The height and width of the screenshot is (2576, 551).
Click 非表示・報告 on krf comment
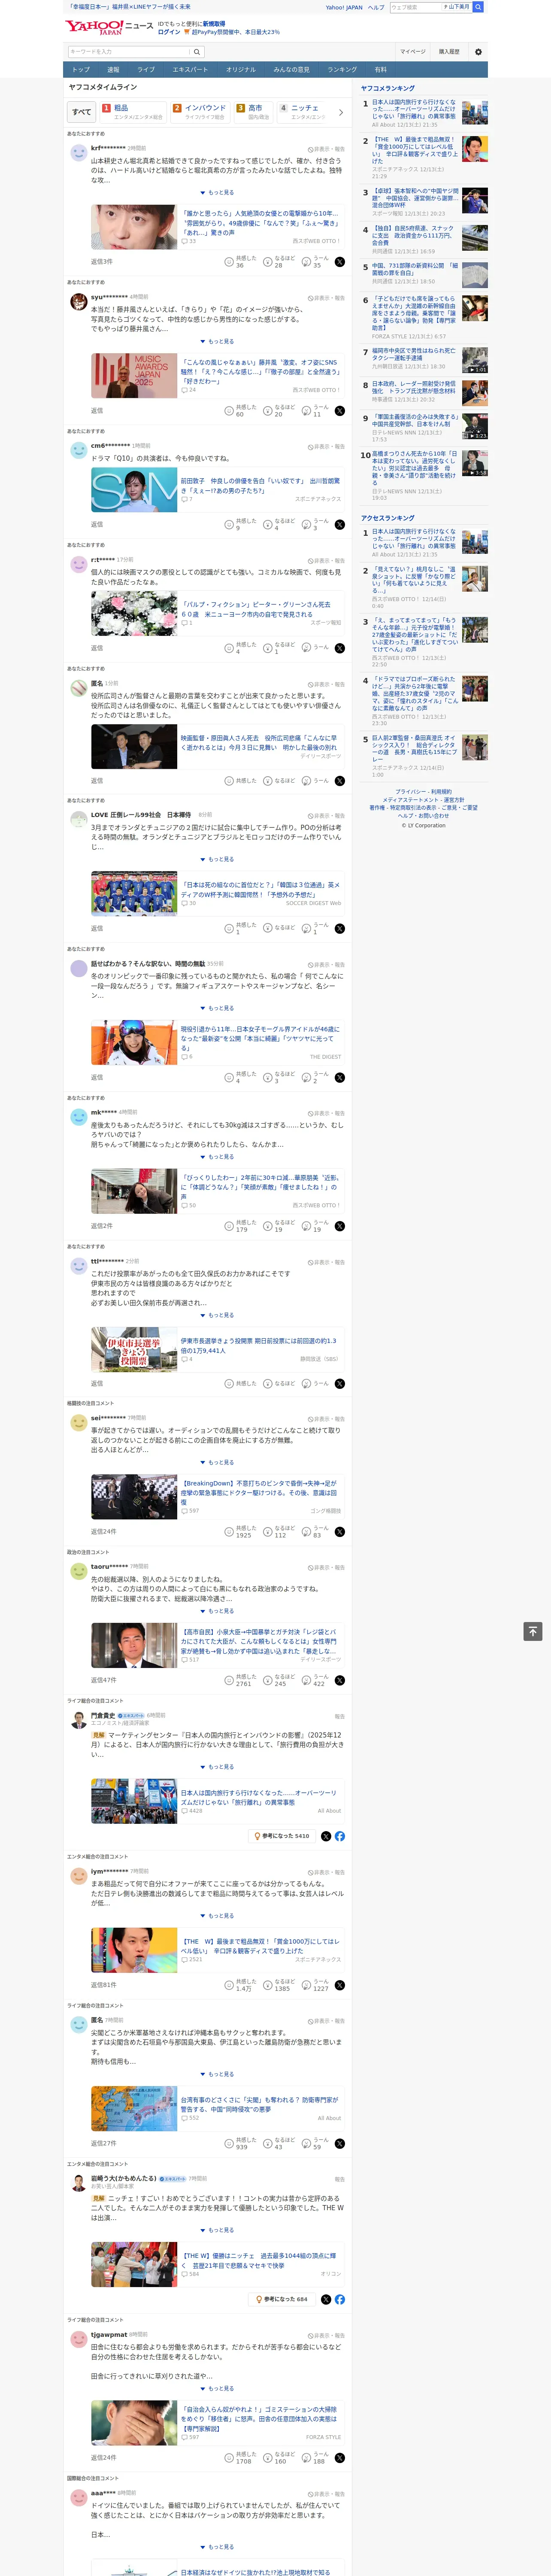[x=326, y=149]
